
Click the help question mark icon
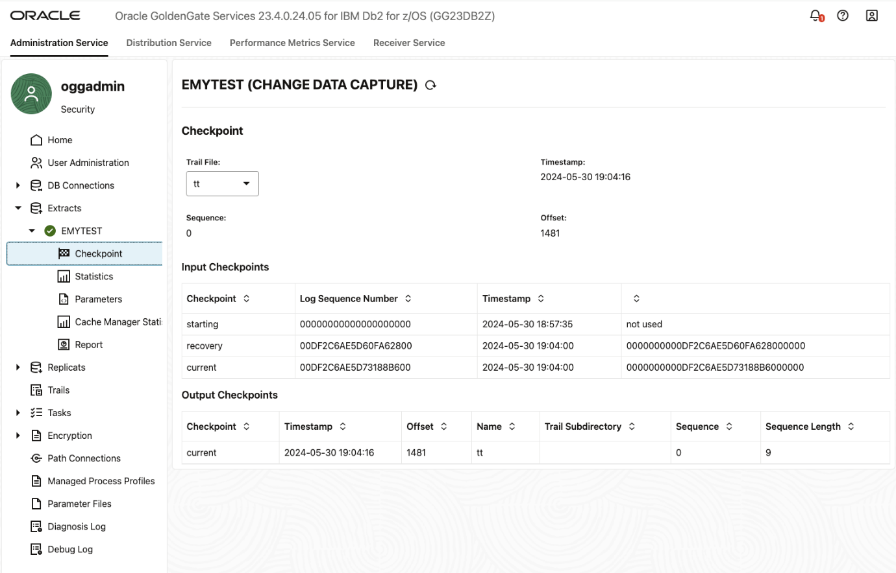pos(843,15)
